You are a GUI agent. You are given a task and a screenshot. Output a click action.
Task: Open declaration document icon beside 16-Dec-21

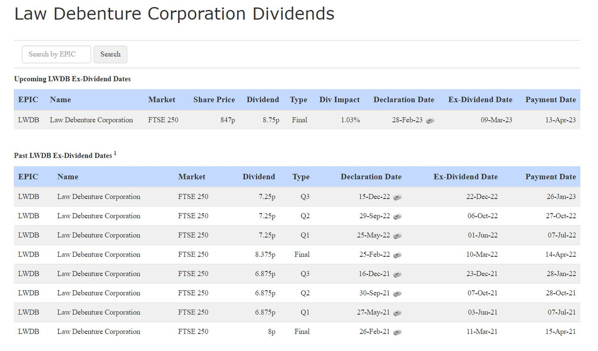pos(397,275)
